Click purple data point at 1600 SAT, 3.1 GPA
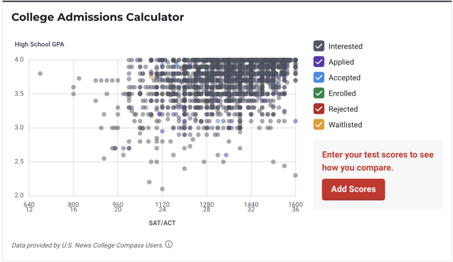Image resolution: width=453 pixels, height=262 pixels. pyautogui.click(x=296, y=121)
